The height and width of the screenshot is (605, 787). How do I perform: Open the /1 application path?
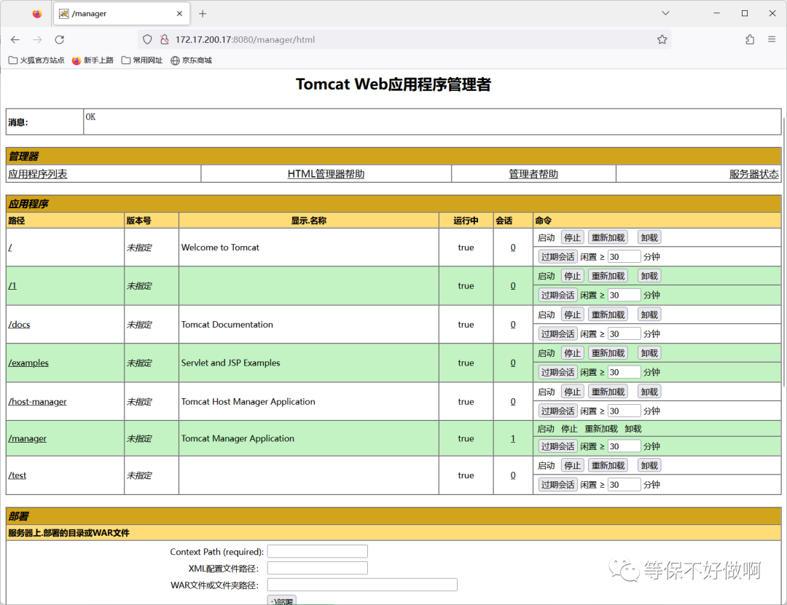click(x=12, y=285)
